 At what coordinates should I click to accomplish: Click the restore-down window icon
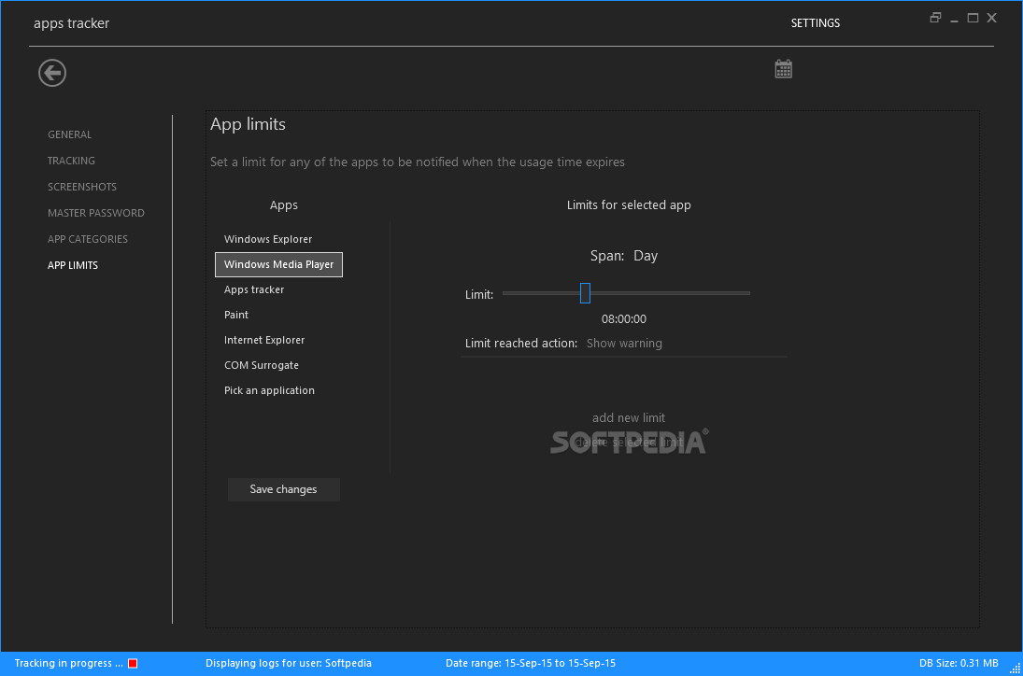click(x=935, y=19)
